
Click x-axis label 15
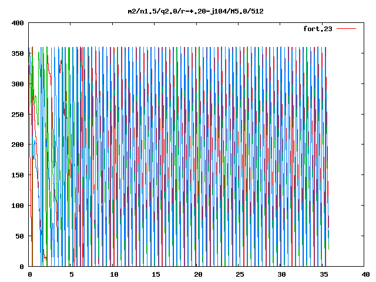(156, 274)
